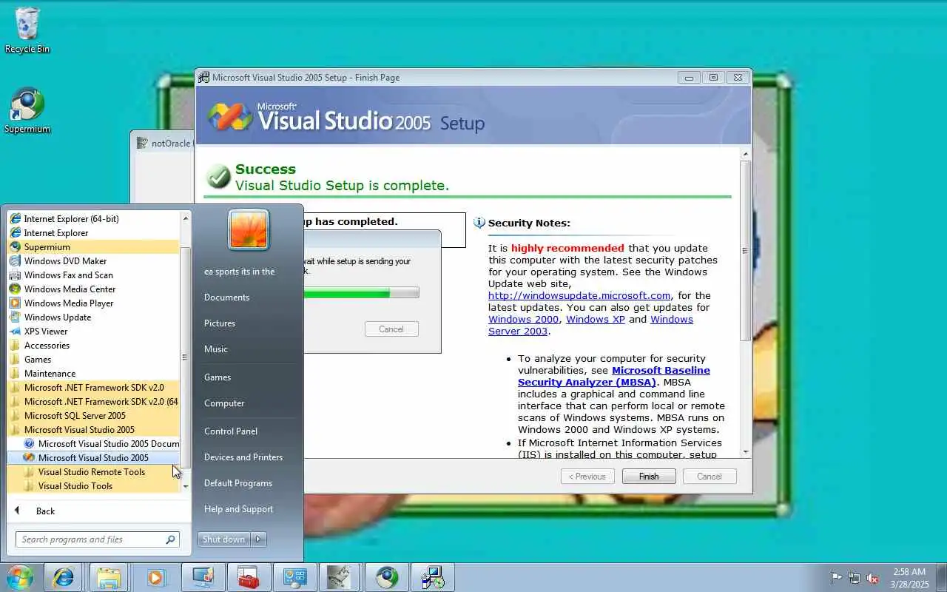Open Computer from Start menu
This screenshot has width=947, height=592.
pos(247,403)
